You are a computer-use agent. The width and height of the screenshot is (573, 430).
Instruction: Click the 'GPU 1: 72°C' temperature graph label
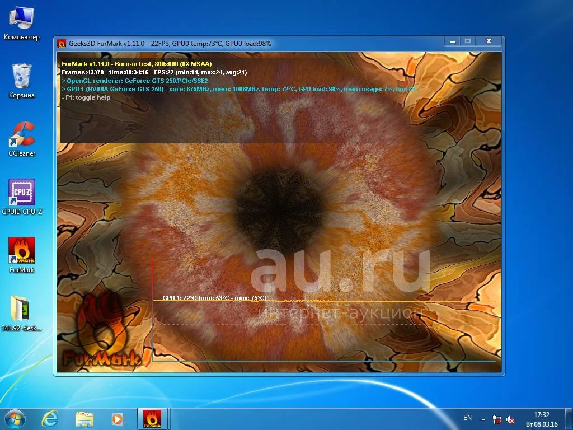pos(214,298)
